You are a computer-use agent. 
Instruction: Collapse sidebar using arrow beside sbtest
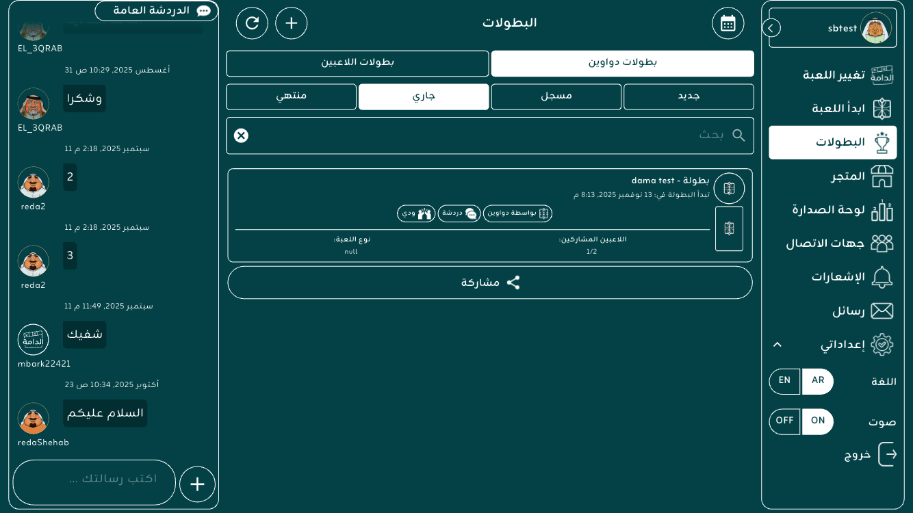coord(771,28)
